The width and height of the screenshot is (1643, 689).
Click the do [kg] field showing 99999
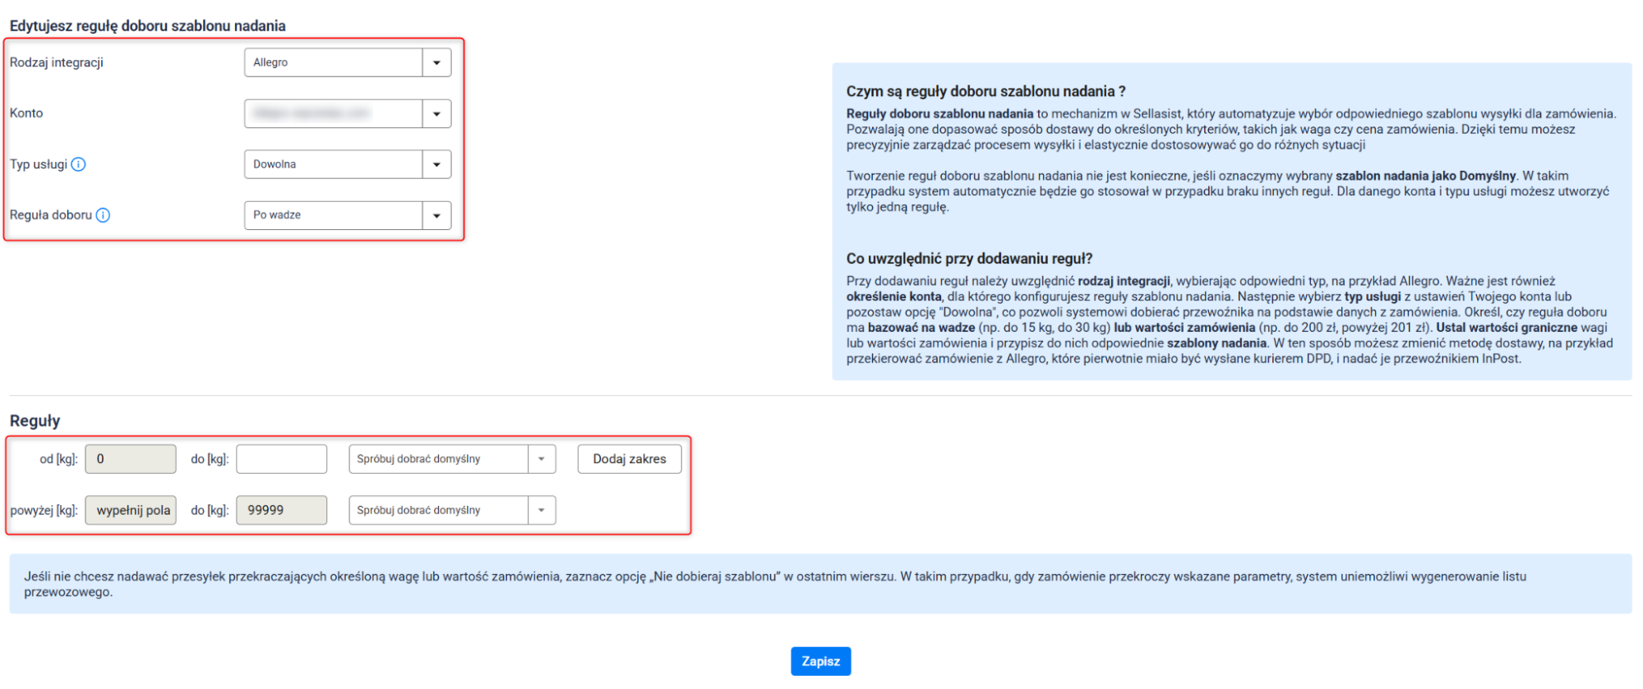(x=281, y=510)
